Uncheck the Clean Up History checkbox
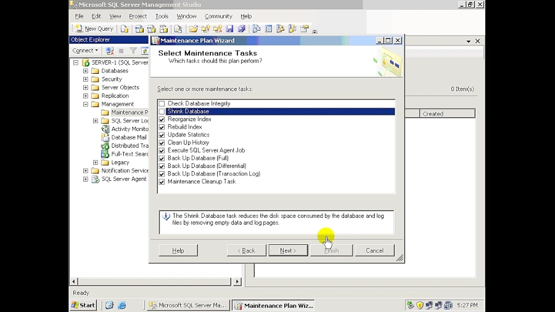The width and height of the screenshot is (555, 312). [162, 143]
